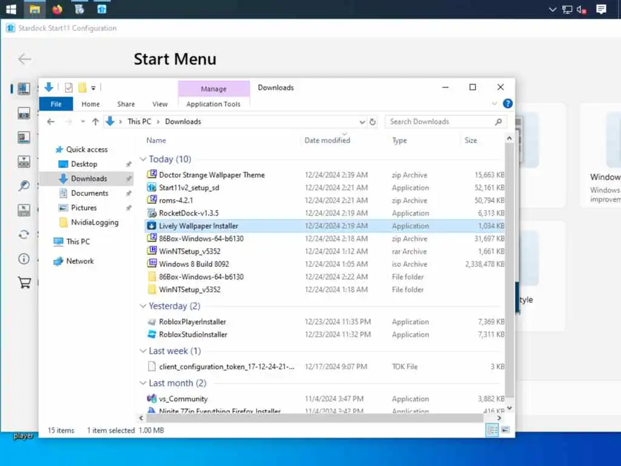This screenshot has width=621, height=466.
Task: Go back in Explorer navigation
Action: (51, 121)
